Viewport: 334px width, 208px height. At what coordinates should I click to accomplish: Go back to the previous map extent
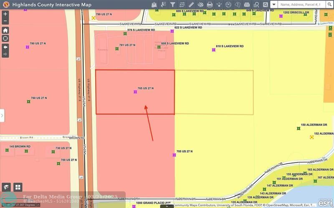[5, 47]
